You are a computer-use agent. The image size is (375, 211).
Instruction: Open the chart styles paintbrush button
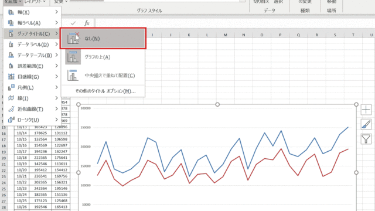[x=366, y=124]
